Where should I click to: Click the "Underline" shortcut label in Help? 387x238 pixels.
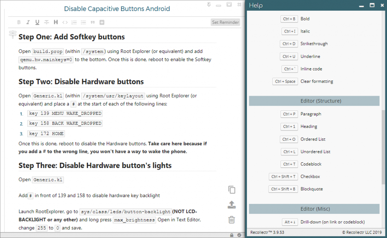(x=310, y=56)
